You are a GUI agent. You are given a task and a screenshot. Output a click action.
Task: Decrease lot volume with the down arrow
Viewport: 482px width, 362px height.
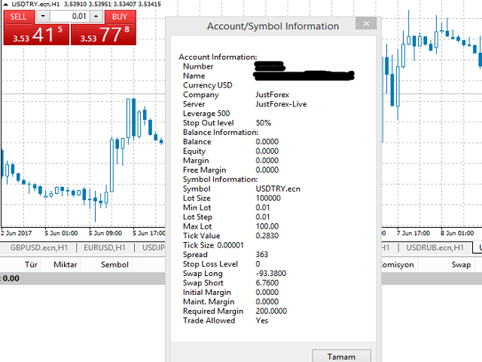[x=43, y=17]
